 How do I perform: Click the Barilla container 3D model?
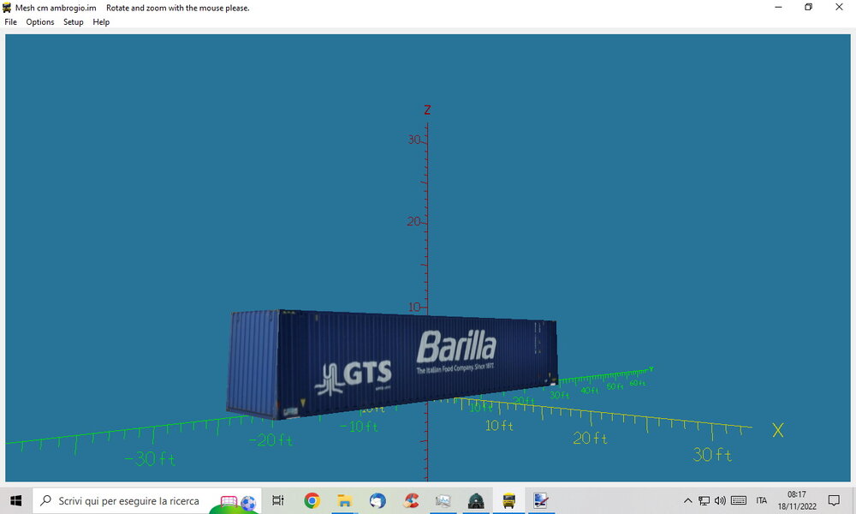pyautogui.click(x=392, y=364)
